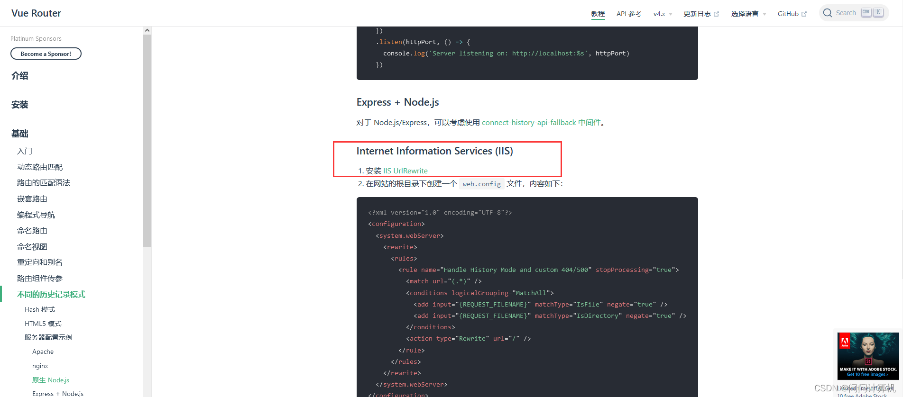903x397 pixels.
Task: Click the <action type="Rewrite"> code line
Action: [x=469, y=339]
